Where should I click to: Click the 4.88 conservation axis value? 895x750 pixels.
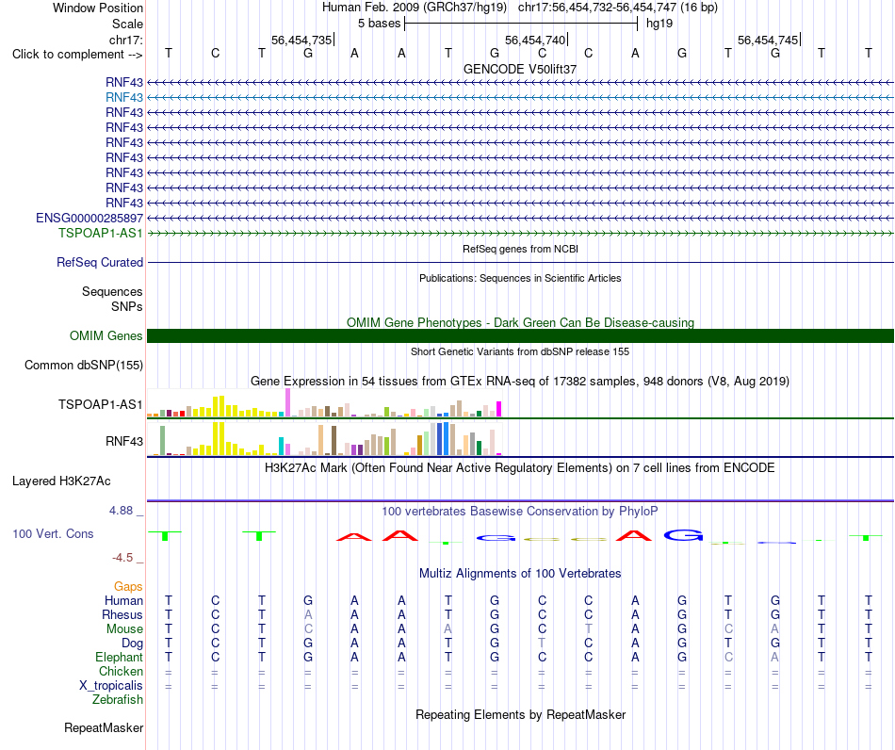(x=121, y=511)
